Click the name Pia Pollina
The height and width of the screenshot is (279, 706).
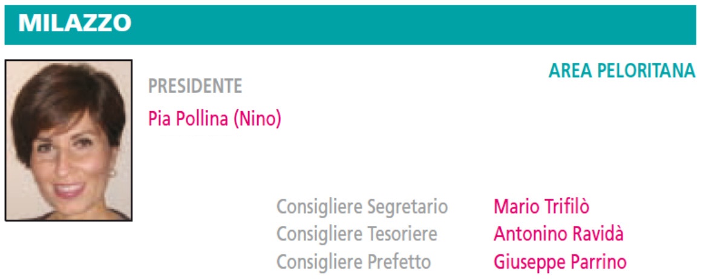pyautogui.click(x=189, y=119)
